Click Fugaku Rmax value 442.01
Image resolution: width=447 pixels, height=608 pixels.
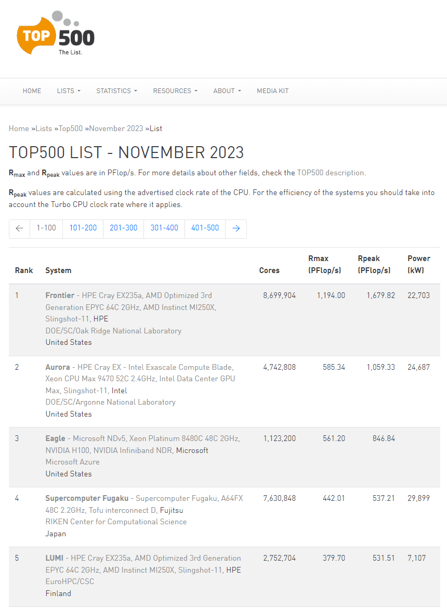pyautogui.click(x=334, y=498)
